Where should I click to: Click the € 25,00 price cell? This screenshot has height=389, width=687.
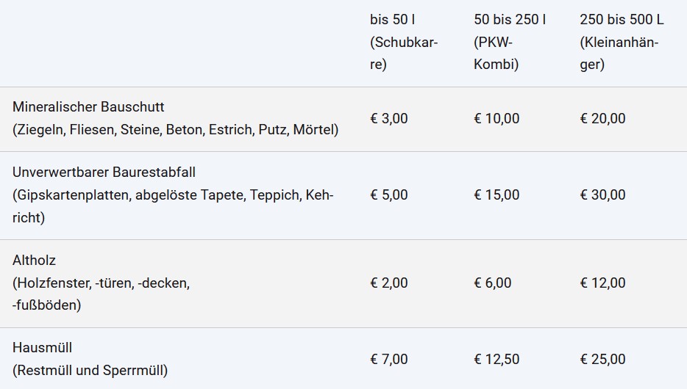tap(602, 360)
